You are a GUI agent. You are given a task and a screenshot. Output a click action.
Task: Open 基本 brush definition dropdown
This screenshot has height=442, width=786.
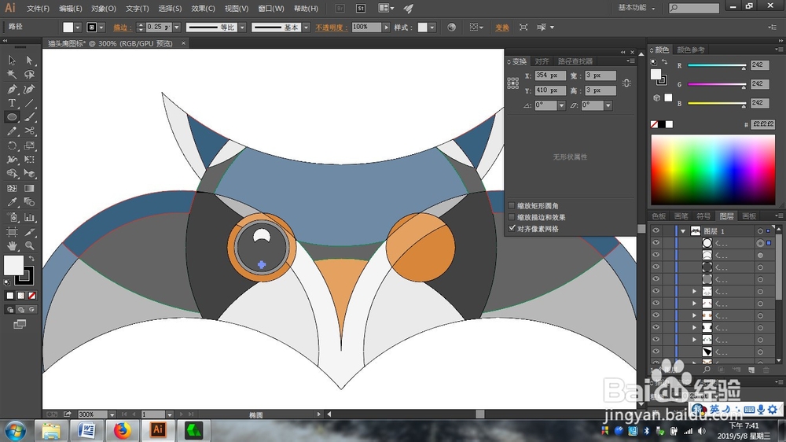[x=307, y=27]
